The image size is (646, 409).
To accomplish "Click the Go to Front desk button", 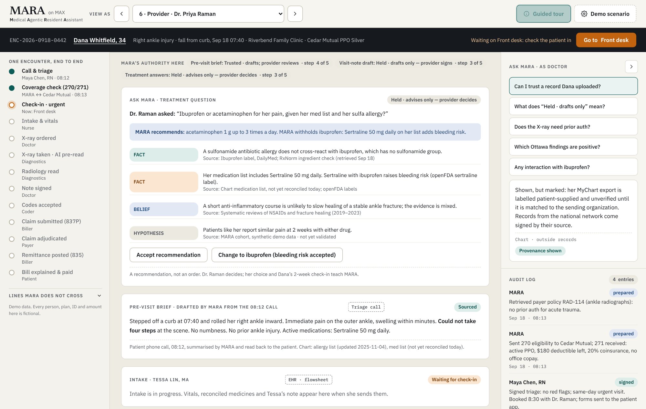I will (x=606, y=40).
